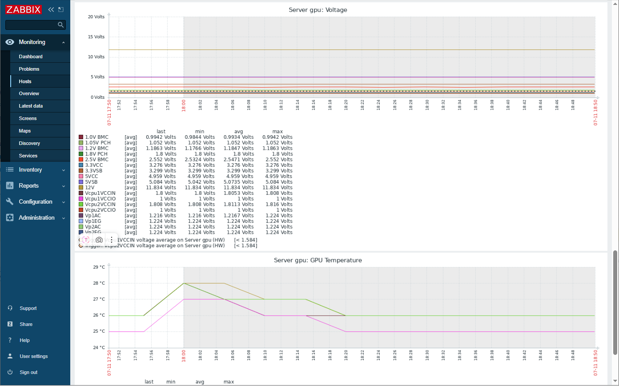Click the kiosk/compact view icon beside the logo

pos(61,9)
